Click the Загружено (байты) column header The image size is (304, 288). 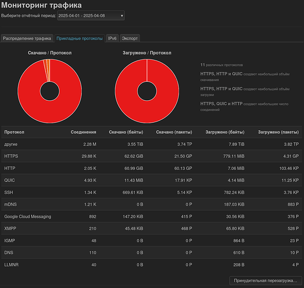pyautogui.click(x=225, y=132)
